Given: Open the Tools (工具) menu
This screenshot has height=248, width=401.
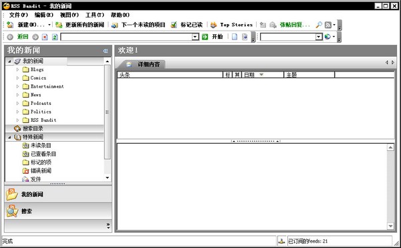Looking at the screenshot, I should [95, 15].
